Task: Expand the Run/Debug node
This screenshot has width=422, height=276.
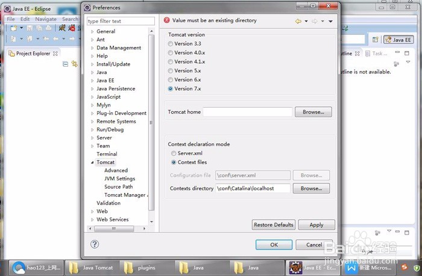Action: click(92, 130)
